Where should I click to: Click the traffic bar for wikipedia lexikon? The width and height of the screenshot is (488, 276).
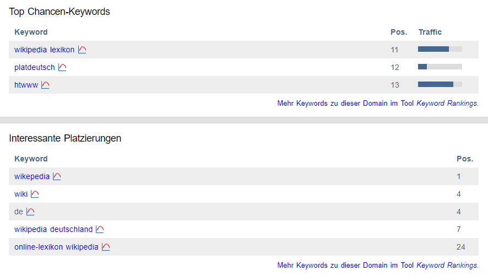(440, 49)
